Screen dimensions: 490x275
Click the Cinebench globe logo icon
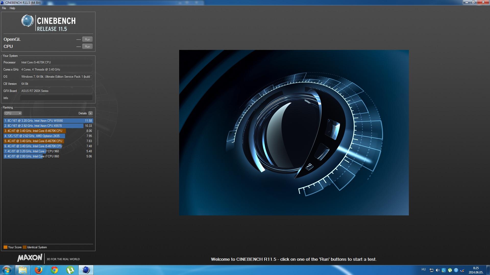(x=28, y=21)
